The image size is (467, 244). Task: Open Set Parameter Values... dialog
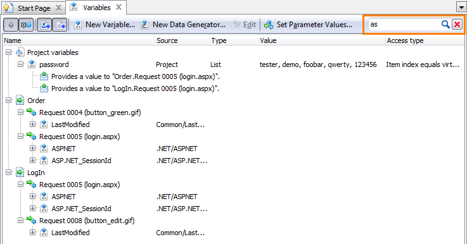(x=308, y=25)
